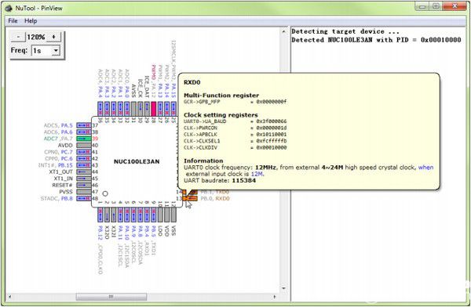Increase zoom with plus button
Screen dimensions: 471x307
[x=53, y=37]
